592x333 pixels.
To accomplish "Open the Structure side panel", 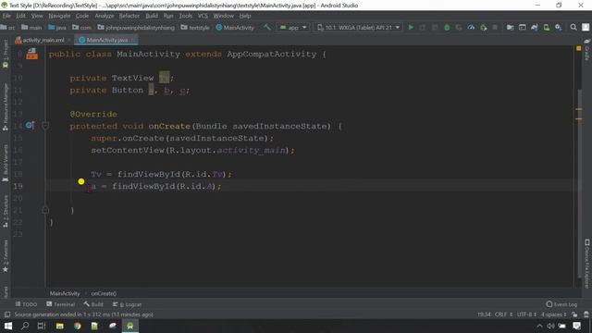I will point(6,212).
